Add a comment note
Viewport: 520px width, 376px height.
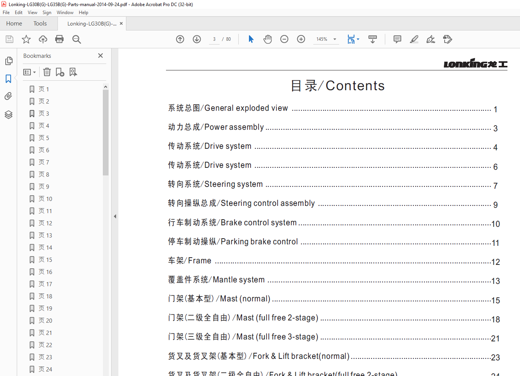click(x=397, y=39)
